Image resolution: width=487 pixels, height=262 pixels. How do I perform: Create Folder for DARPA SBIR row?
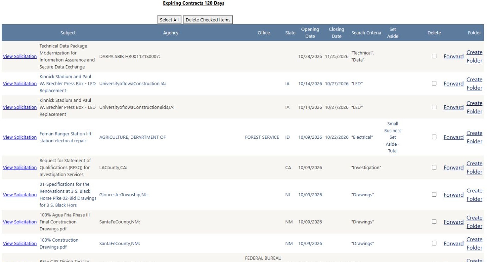pyautogui.click(x=474, y=57)
